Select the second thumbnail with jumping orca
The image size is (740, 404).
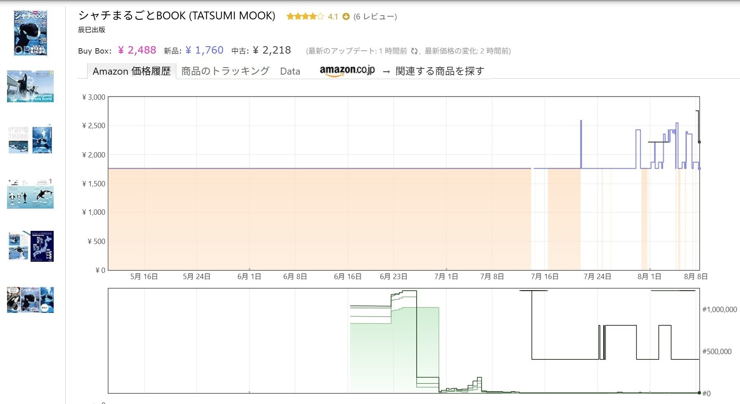(30, 86)
